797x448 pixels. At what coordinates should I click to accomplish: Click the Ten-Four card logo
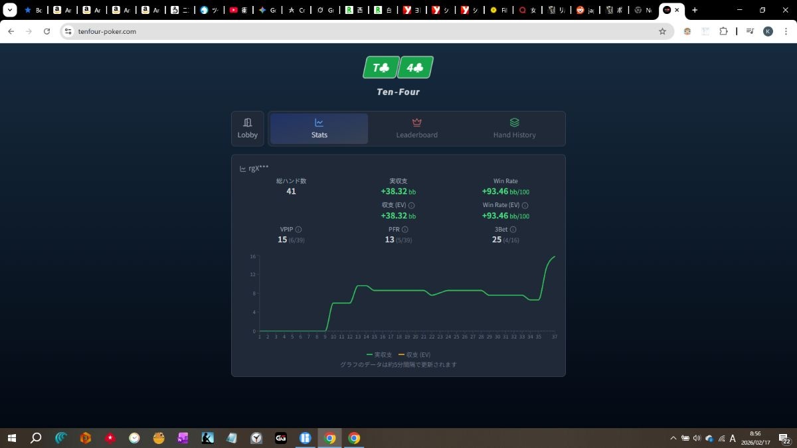[x=398, y=68]
